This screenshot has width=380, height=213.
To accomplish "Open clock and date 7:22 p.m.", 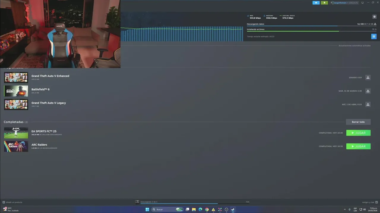I will pos(373,209).
